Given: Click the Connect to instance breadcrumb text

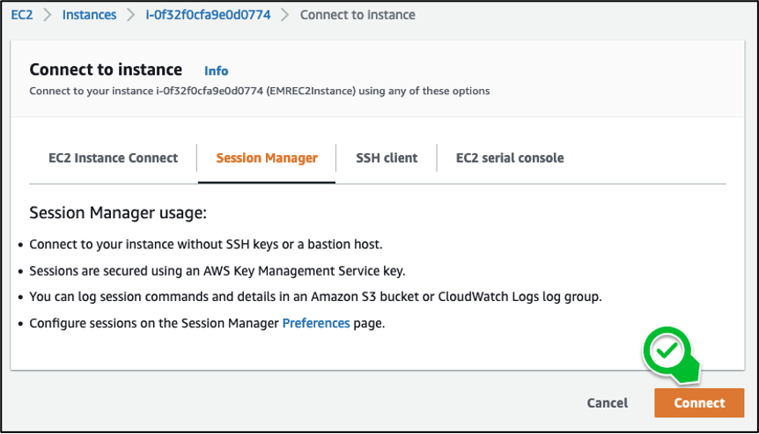Looking at the screenshot, I should pos(357,15).
